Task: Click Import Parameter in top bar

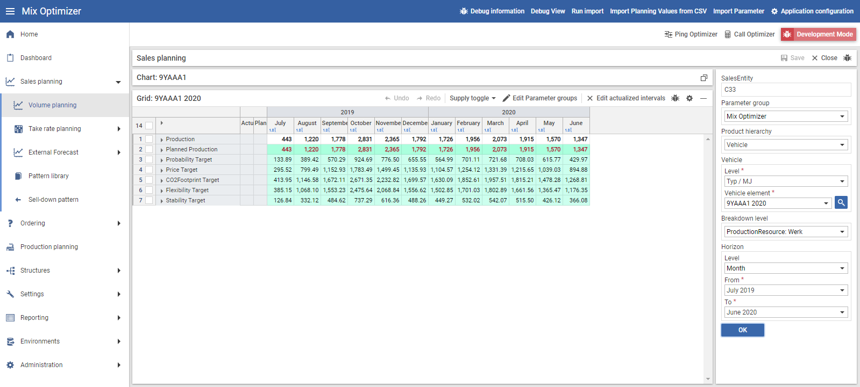Action: point(738,11)
